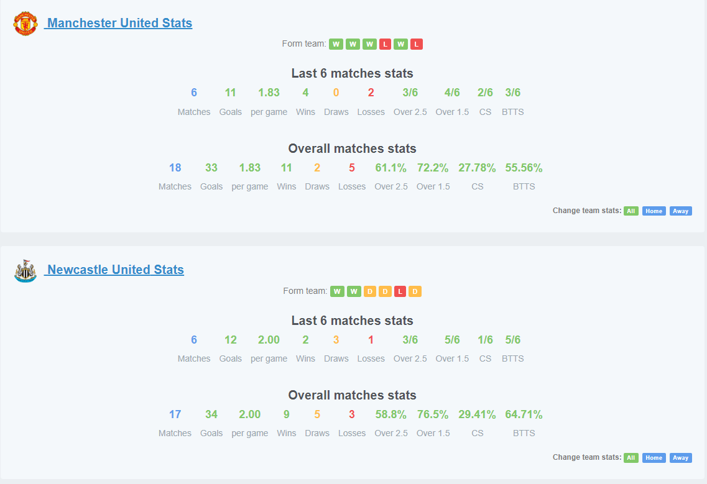The height and width of the screenshot is (484, 707).
Task: Open the Manchester United Stats link
Action: (x=119, y=23)
